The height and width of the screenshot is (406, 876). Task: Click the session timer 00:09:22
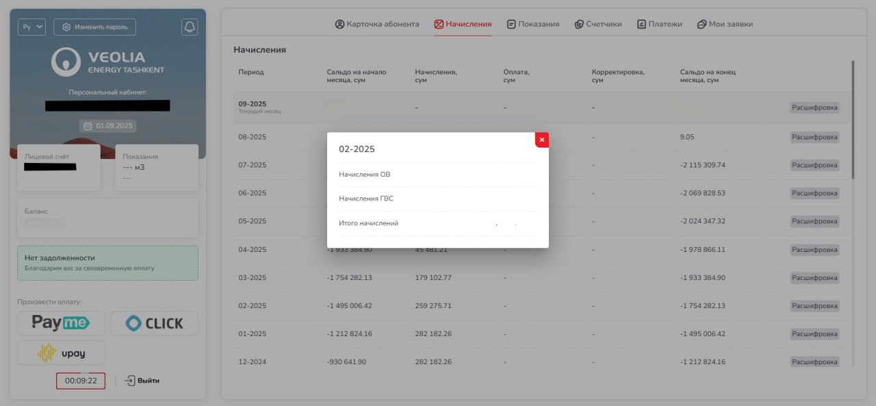81,381
